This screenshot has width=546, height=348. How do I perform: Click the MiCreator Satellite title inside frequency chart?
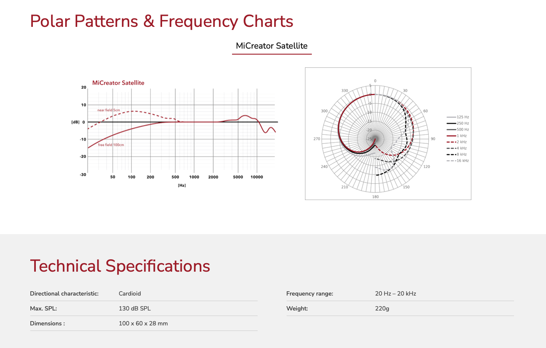pos(118,83)
